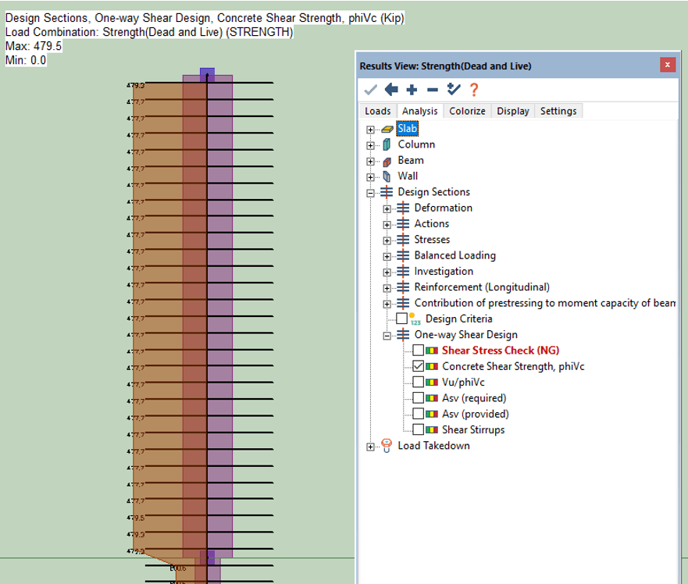Enable the Shear Stress Check (NG) checkbox
This screenshot has width=688, height=584.
point(419,351)
